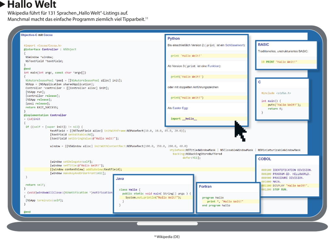Click the Wikipedia (DE) footnote text
This screenshot has height=241, width=334.
coord(168,237)
